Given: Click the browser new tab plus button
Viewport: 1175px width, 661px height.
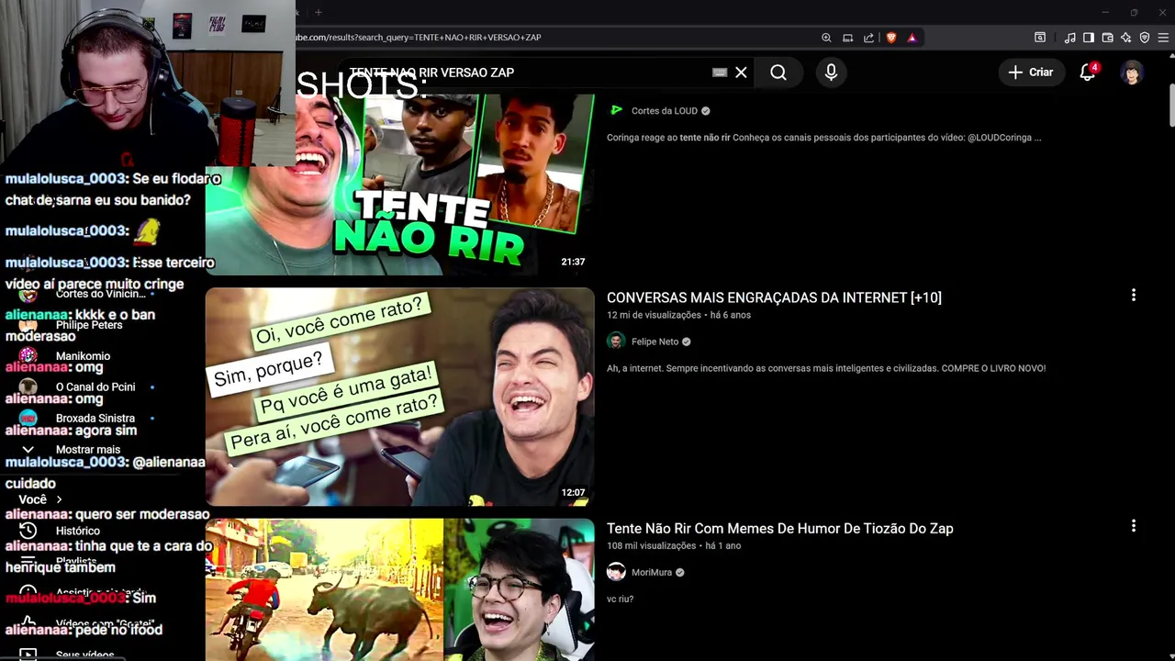Looking at the screenshot, I should pyautogui.click(x=319, y=12).
